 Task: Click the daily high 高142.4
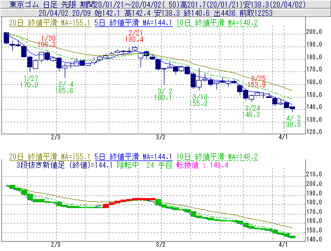(137, 13)
